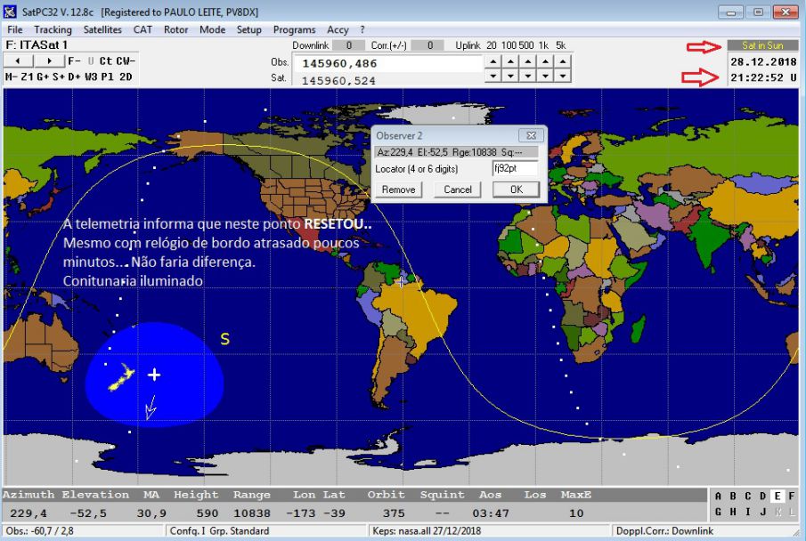Expand the Setup menu

coord(248,29)
